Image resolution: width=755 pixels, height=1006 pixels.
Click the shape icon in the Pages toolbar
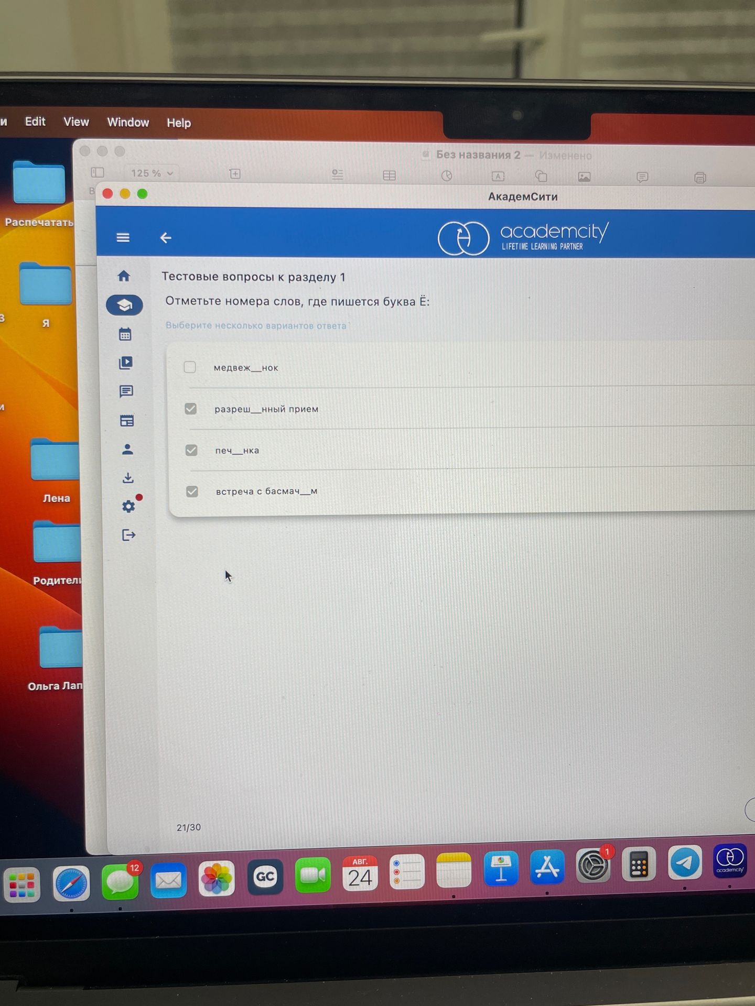[541, 177]
